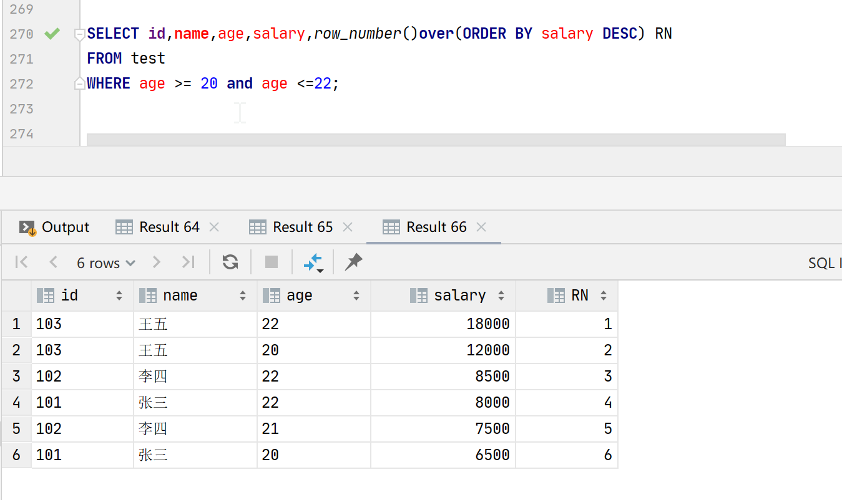Viewport: 842px width, 500px height.
Task: Click the compare data arrows icon
Action: [x=313, y=262]
